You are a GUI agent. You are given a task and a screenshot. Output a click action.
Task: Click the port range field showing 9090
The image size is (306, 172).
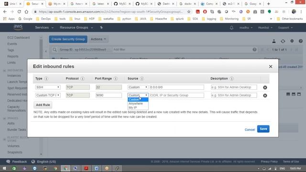[109, 95]
